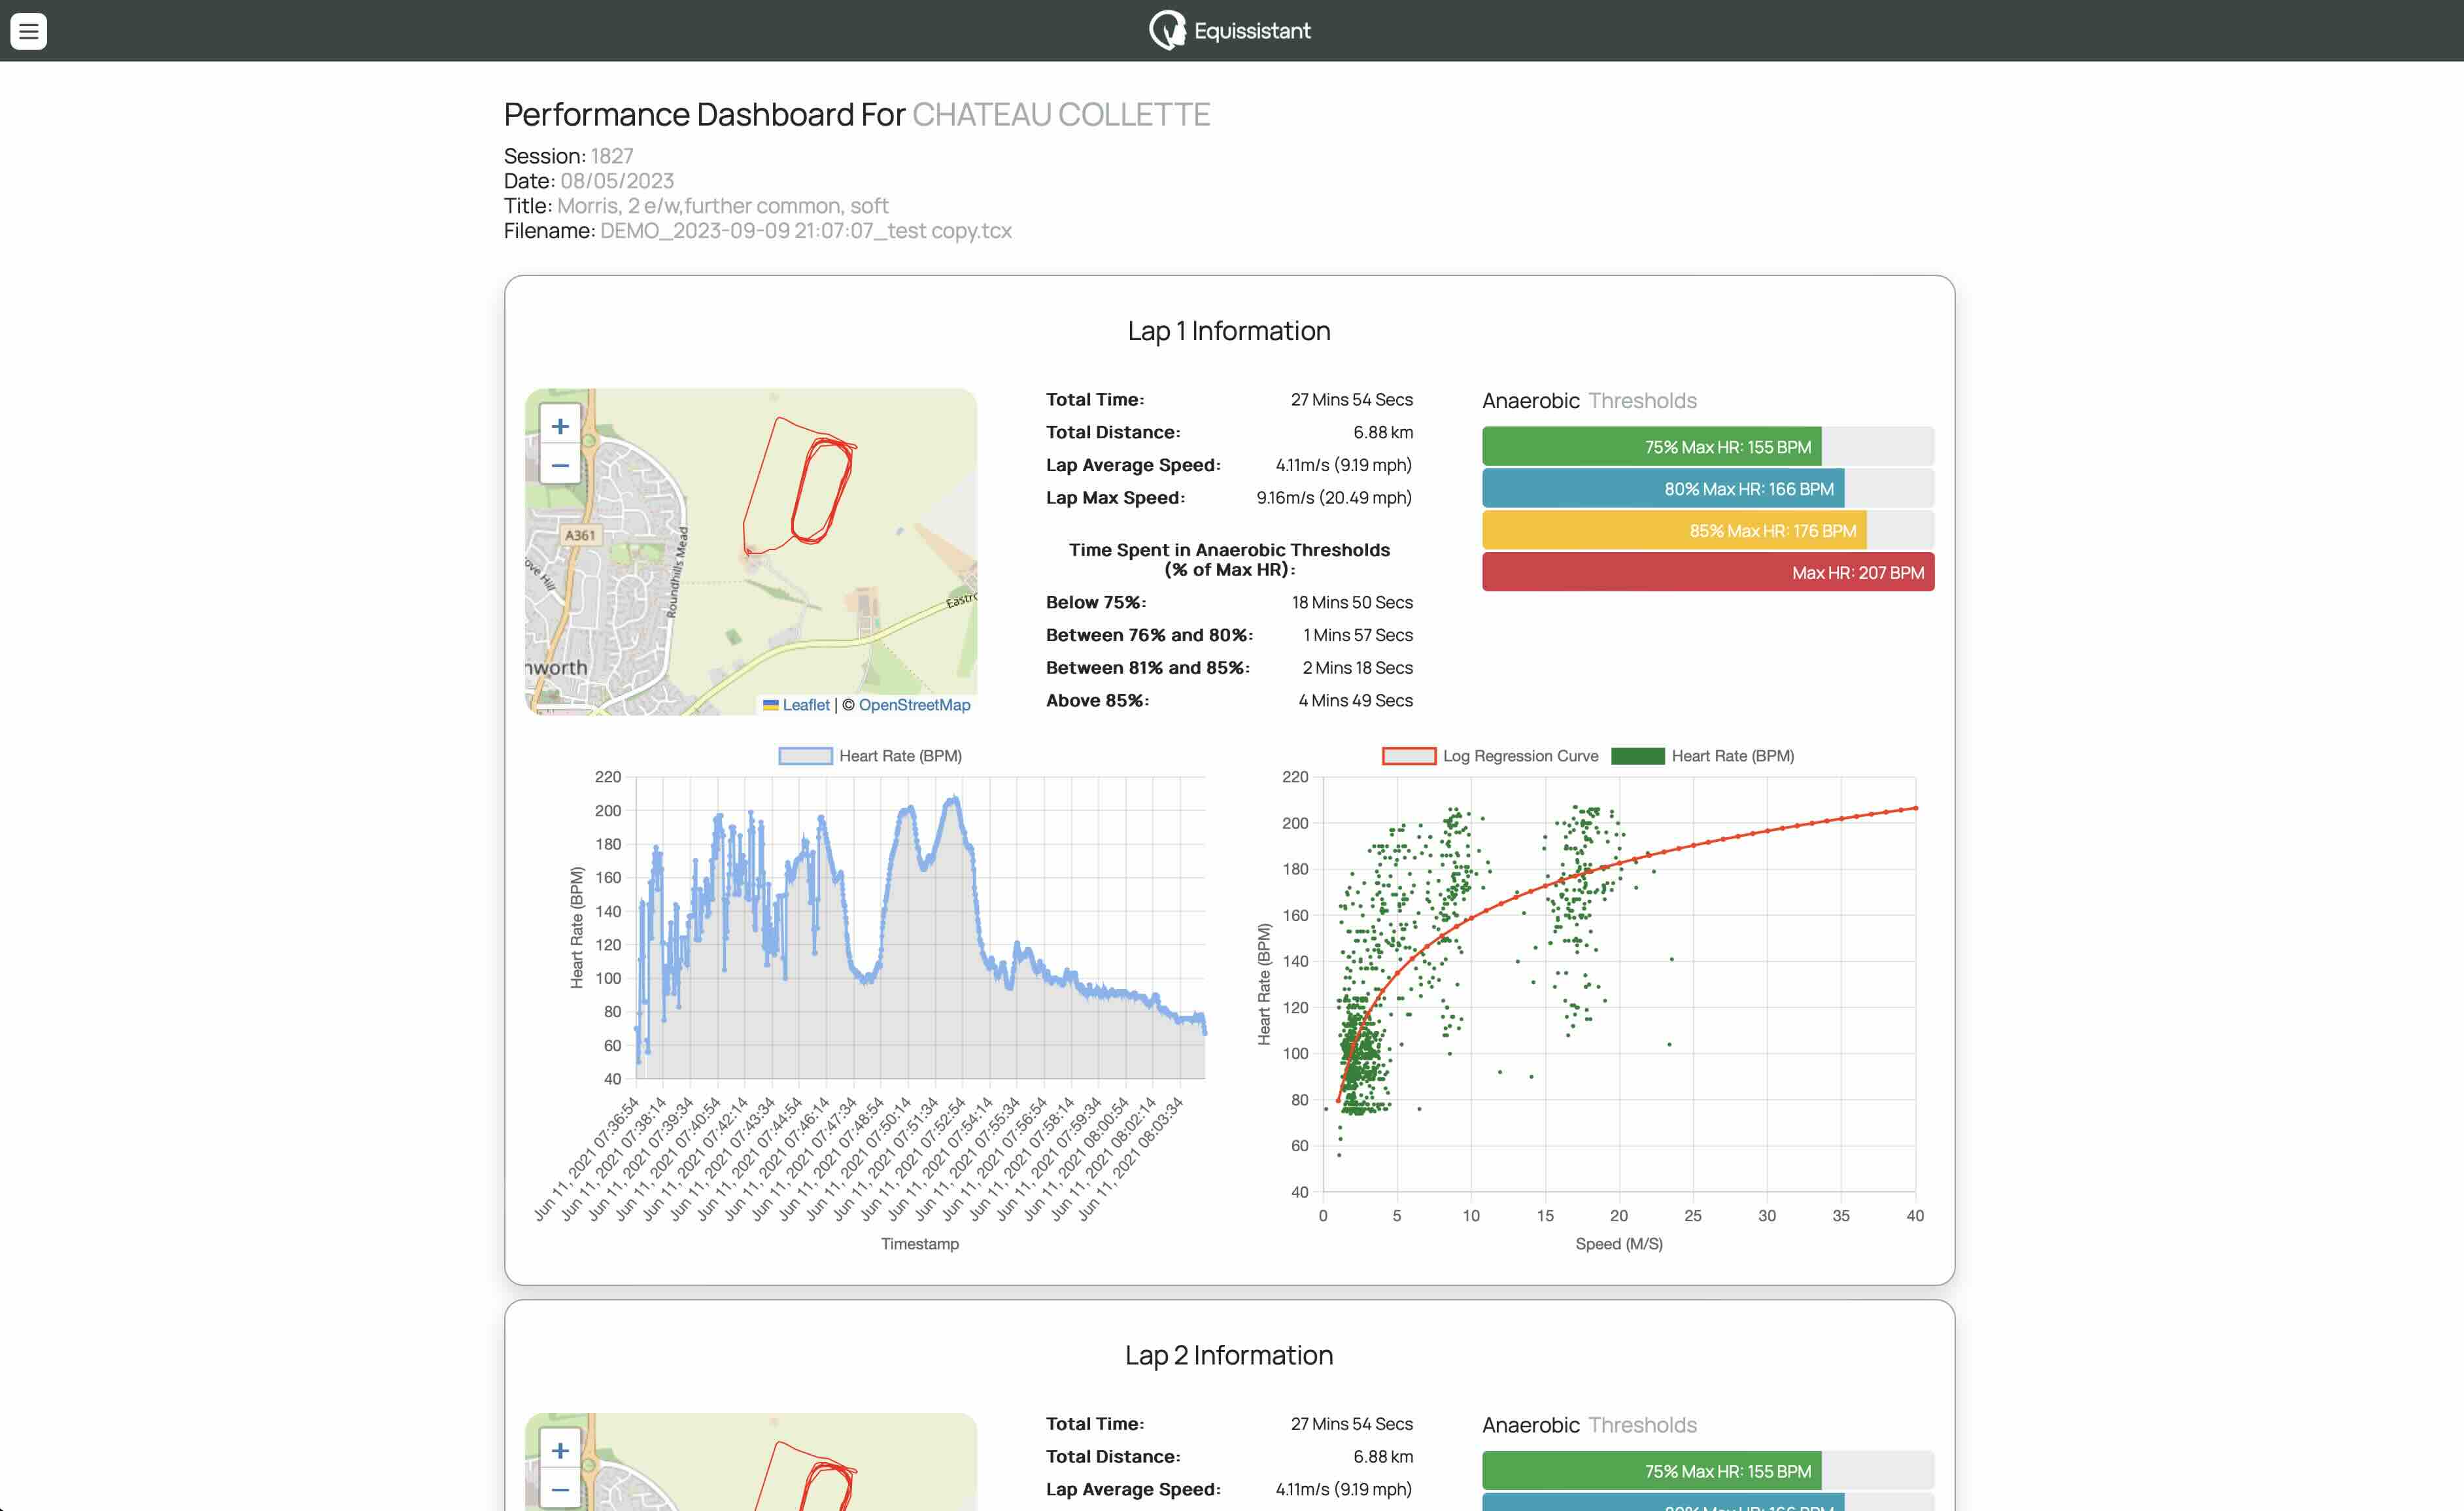Click the heart rate peak near 07:52 on the line chart
The image size is (2464, 1511).
tap(955, 799)
